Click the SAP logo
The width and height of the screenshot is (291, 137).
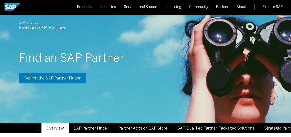(x=12, y=7)
